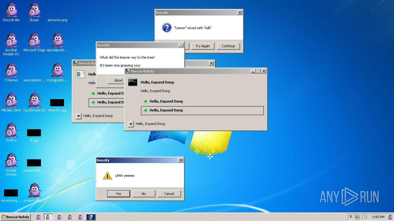Click the command prompt icon in Bonzai Buhdy
The image size is (394, 221).
point(133,82)
